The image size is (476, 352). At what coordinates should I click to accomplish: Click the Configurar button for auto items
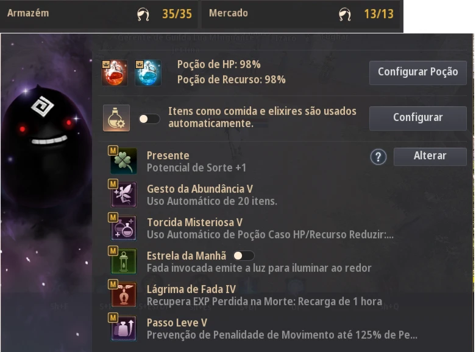pos(417,118)
